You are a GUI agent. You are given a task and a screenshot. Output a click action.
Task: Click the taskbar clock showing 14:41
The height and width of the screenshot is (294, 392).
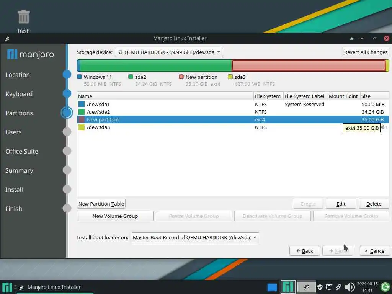[367, 287]
